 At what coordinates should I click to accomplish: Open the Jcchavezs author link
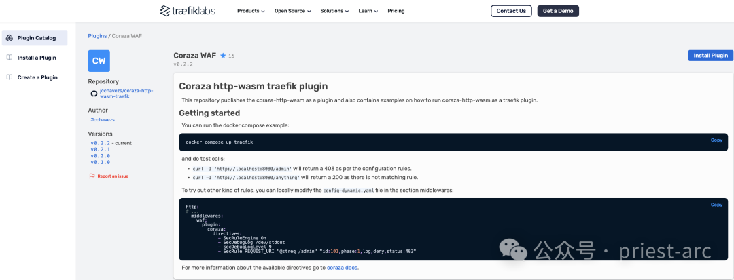[103, 119]
